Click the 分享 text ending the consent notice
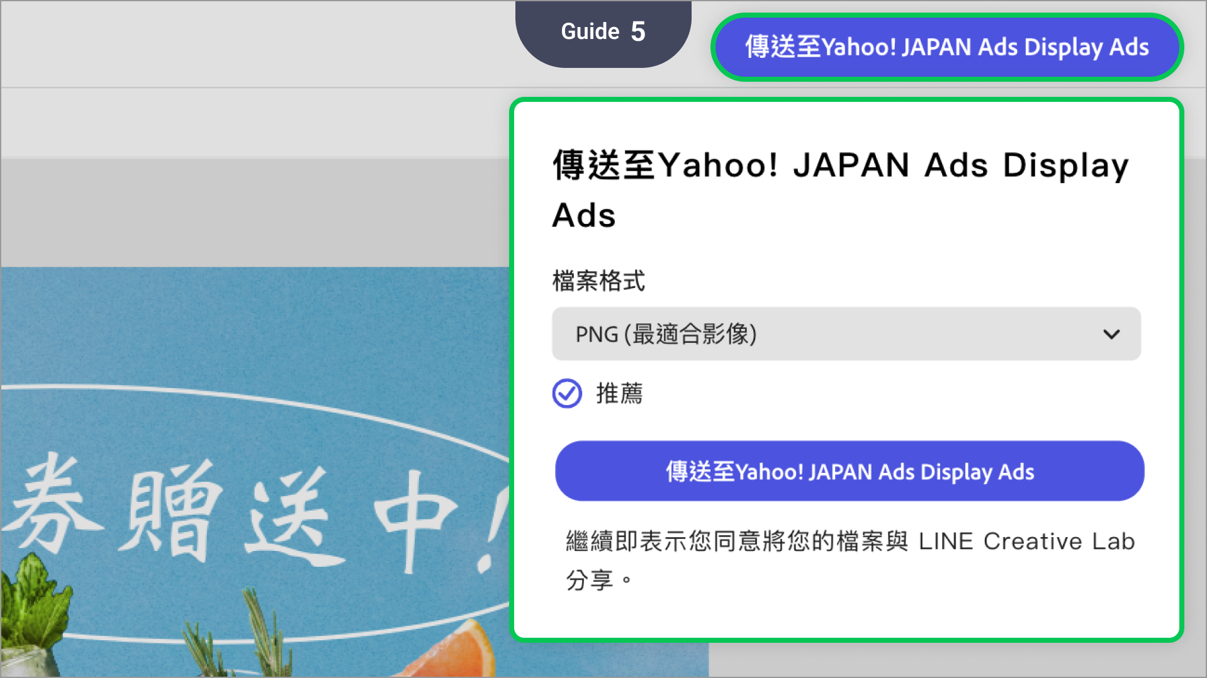This screenshot has width=1207, height=678. pyautogui.click(x=590, y=580)
